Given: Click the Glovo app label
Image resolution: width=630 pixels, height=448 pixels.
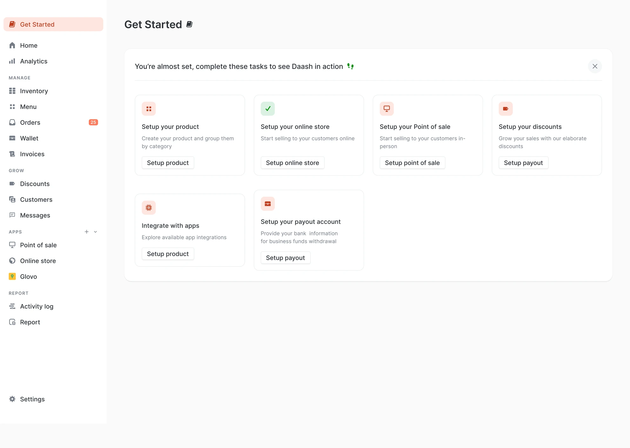Looking at the screenshot, I should [x=29, y=276].
